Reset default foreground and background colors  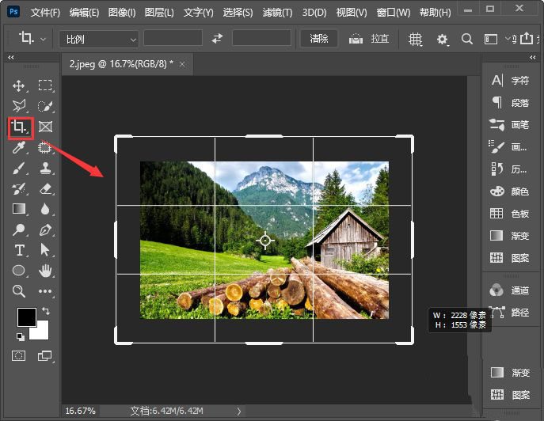click(21, 336)
